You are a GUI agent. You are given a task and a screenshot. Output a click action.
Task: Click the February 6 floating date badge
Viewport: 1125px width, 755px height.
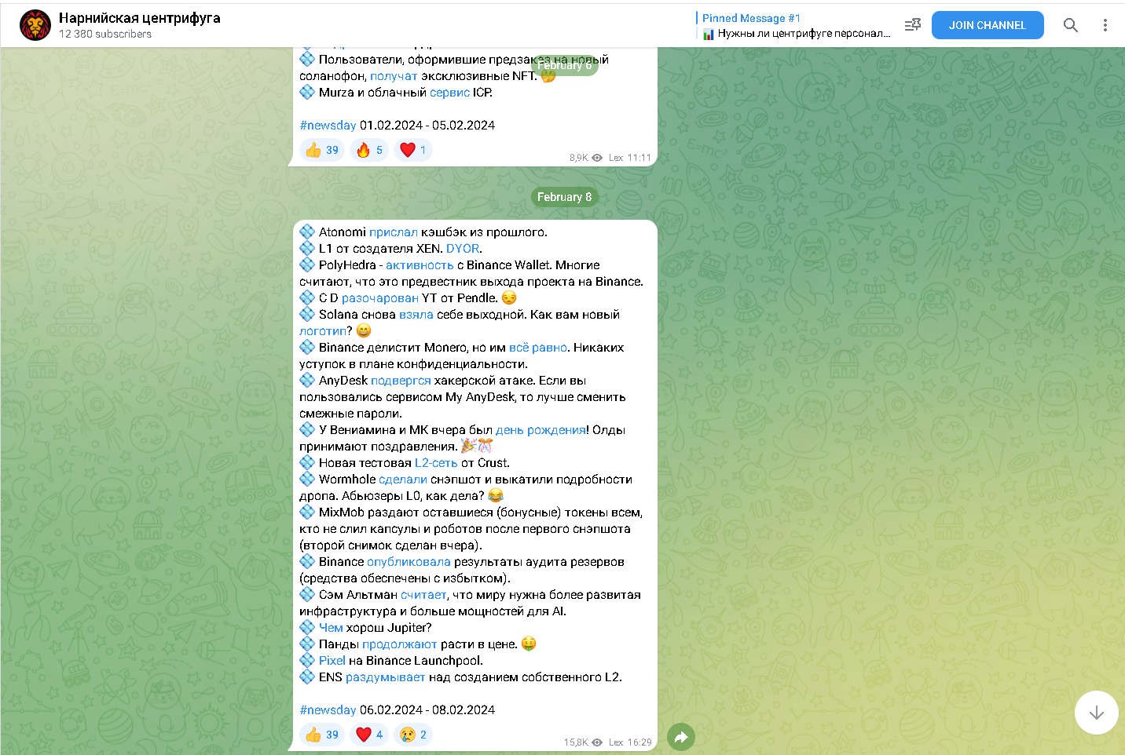(x=564, y=65)
